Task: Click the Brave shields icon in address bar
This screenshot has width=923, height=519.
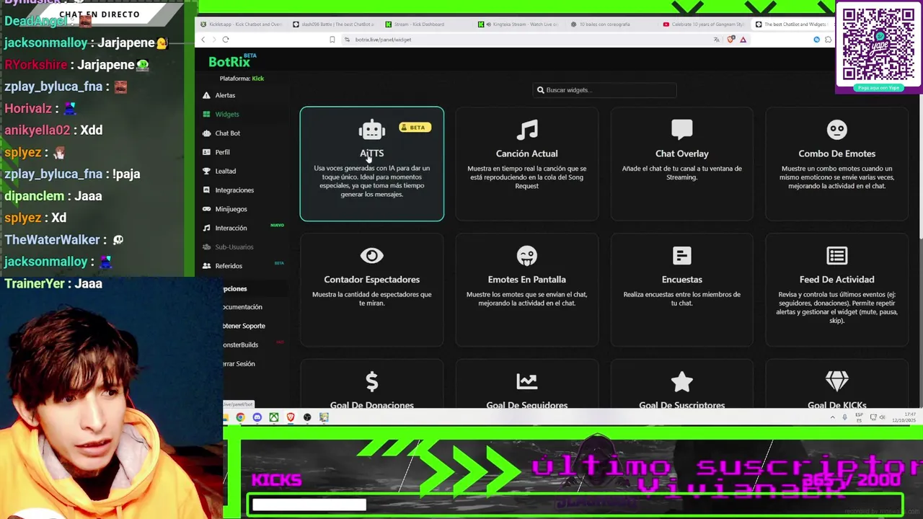Action: pos(730,40)
